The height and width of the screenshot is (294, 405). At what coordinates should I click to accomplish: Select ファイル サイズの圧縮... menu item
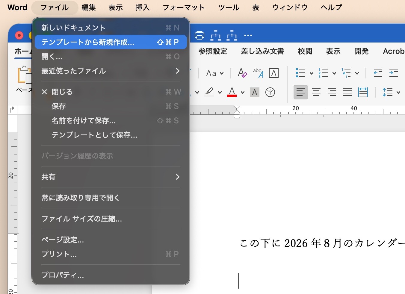pyautogui.click(x=111, y=219)
